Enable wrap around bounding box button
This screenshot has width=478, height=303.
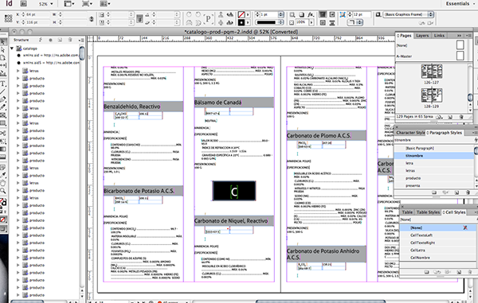pos(332,14)
